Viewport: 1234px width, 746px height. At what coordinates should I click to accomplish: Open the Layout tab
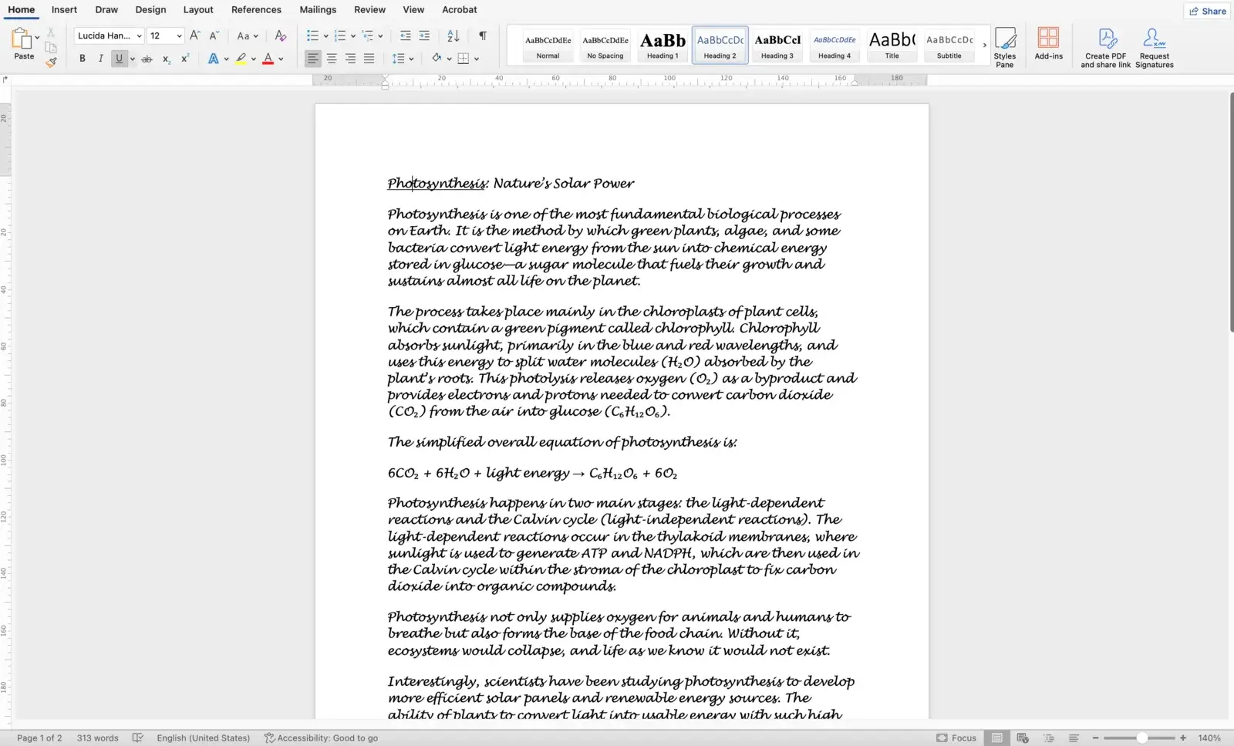coord(198,10)
